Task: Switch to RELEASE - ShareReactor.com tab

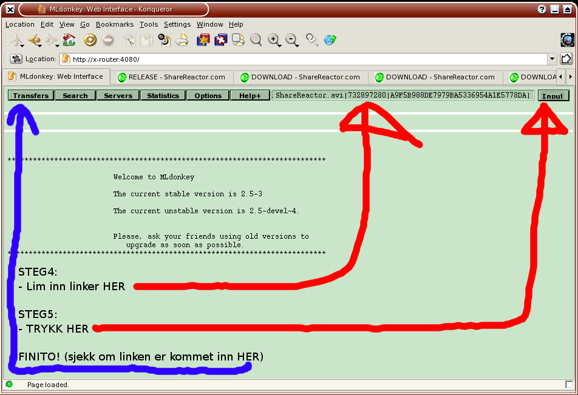Action: pyautogui.click(x=171, y=77)
